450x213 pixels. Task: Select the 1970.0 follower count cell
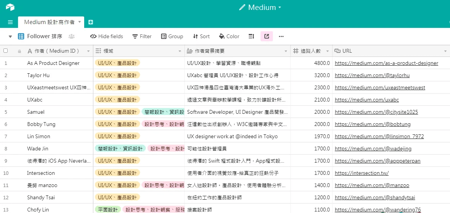click(311, 136)
